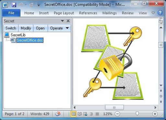Open the Undo history dropdown arrow

26,5
